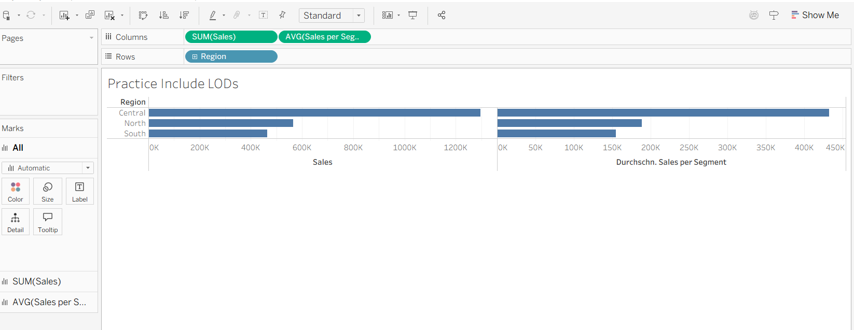The height and width of the screenshot is (330, 854).
Task: Click the Swap Rows and Columns icon
Action: pos(143,16)
